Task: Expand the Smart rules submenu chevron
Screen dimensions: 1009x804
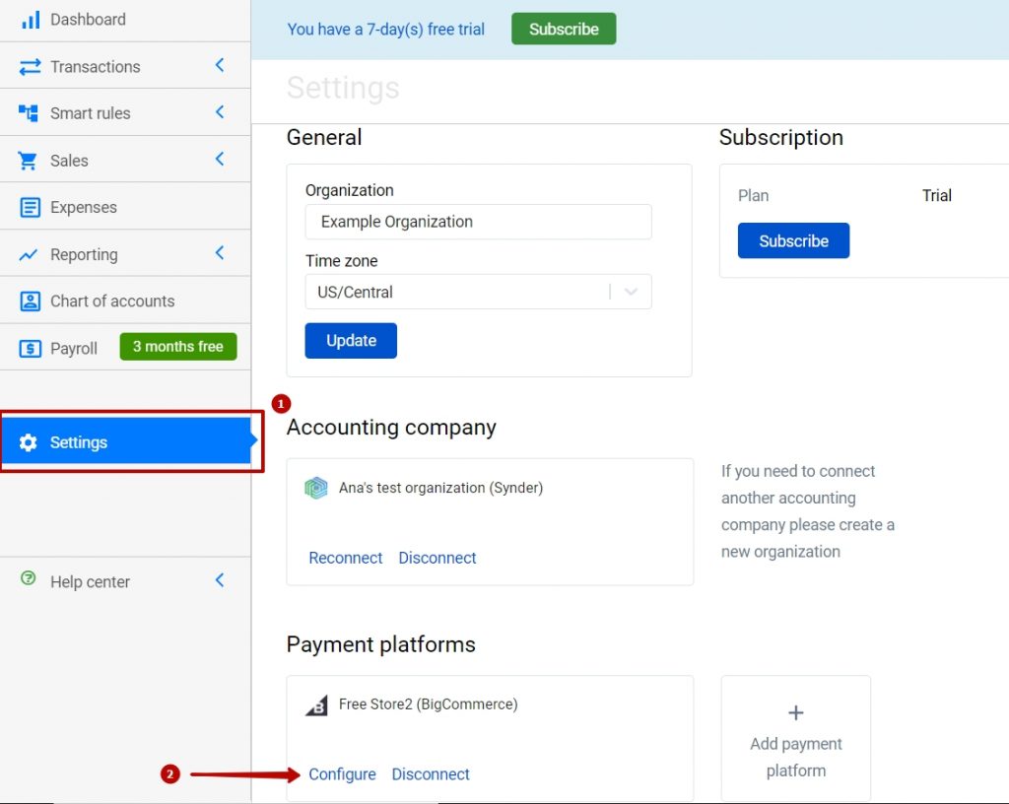Action: (220, 112)
